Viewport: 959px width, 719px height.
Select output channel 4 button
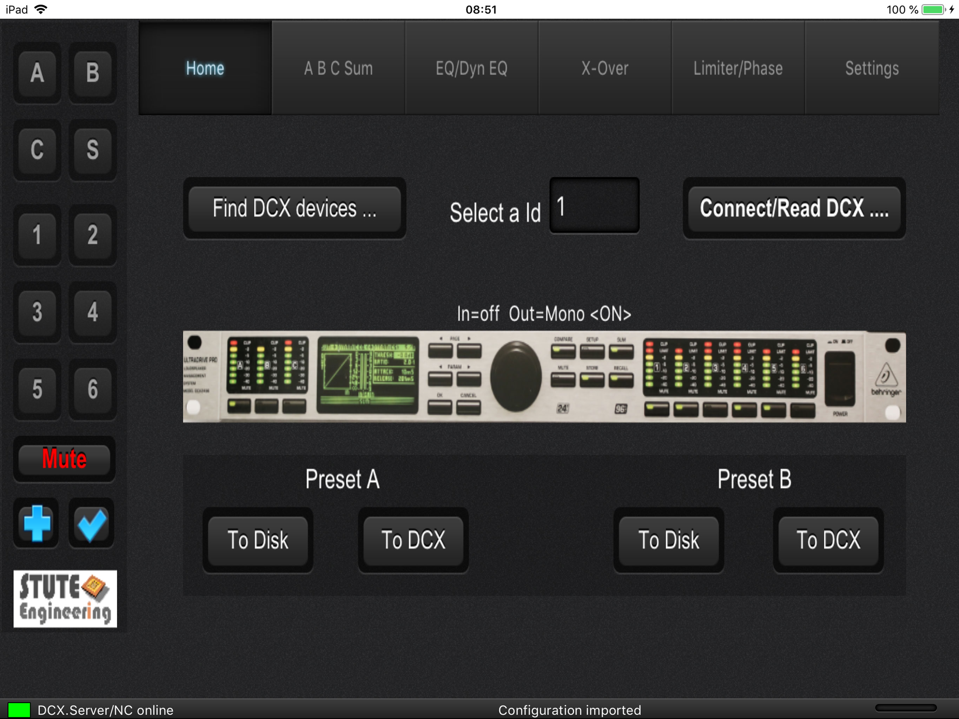(x=92, y=312)
